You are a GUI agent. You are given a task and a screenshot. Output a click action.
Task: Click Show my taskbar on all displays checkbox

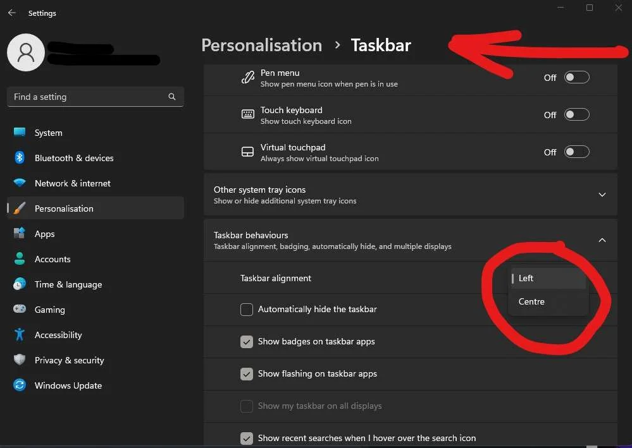pyautogui.click(x=247, y=406)
